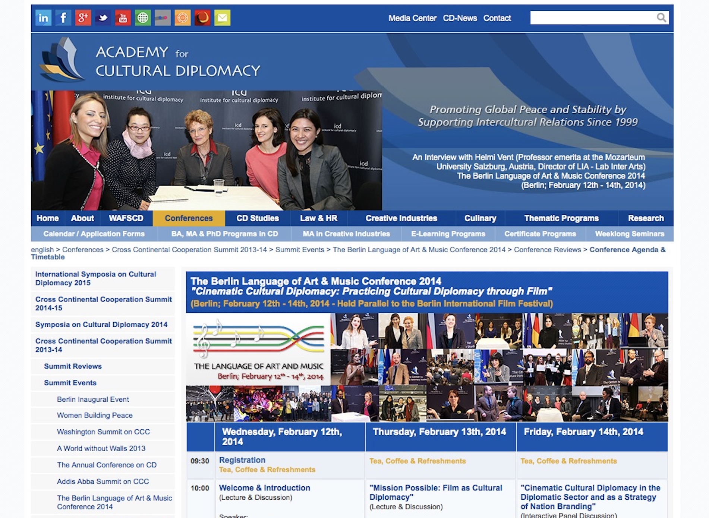
Task: Open the Media Center link
Action: pos(412,18)
